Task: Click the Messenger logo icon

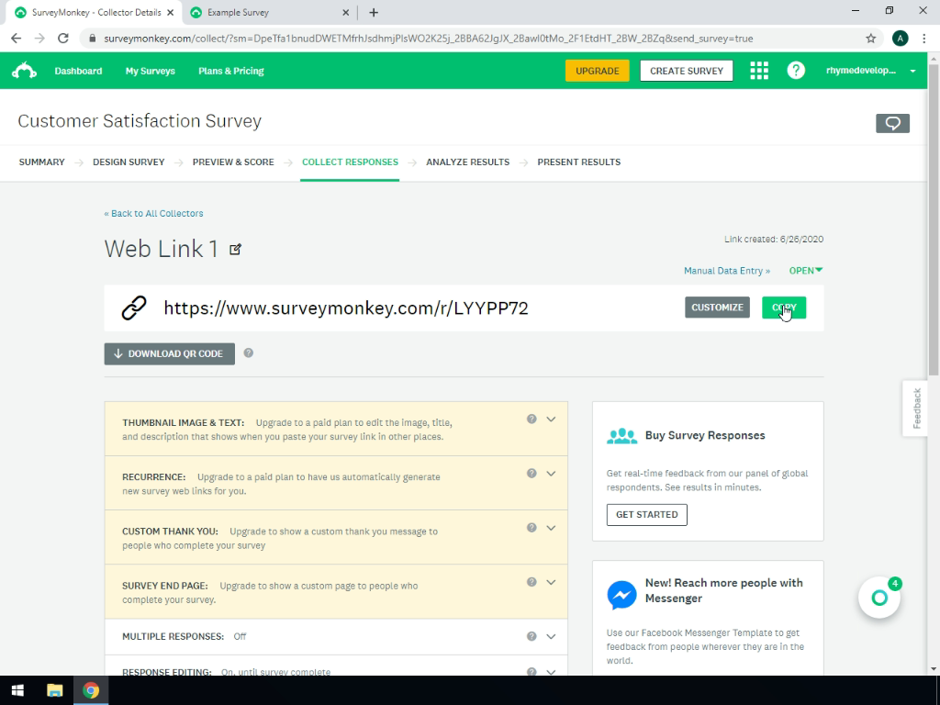Action: (621, 595)
